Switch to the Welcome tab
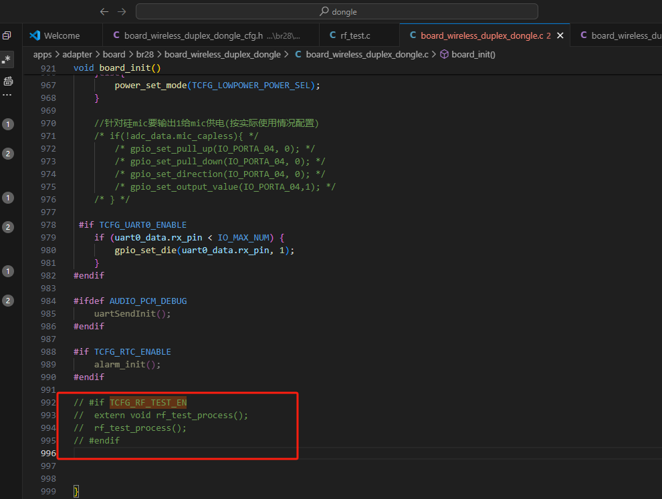 [x=62, y=36]
